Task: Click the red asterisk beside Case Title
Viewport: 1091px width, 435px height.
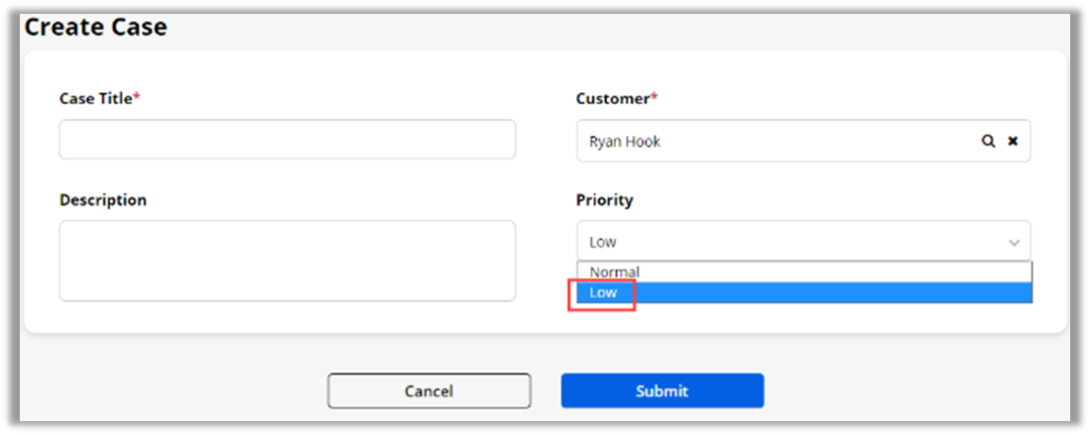Action: (137, 97)
